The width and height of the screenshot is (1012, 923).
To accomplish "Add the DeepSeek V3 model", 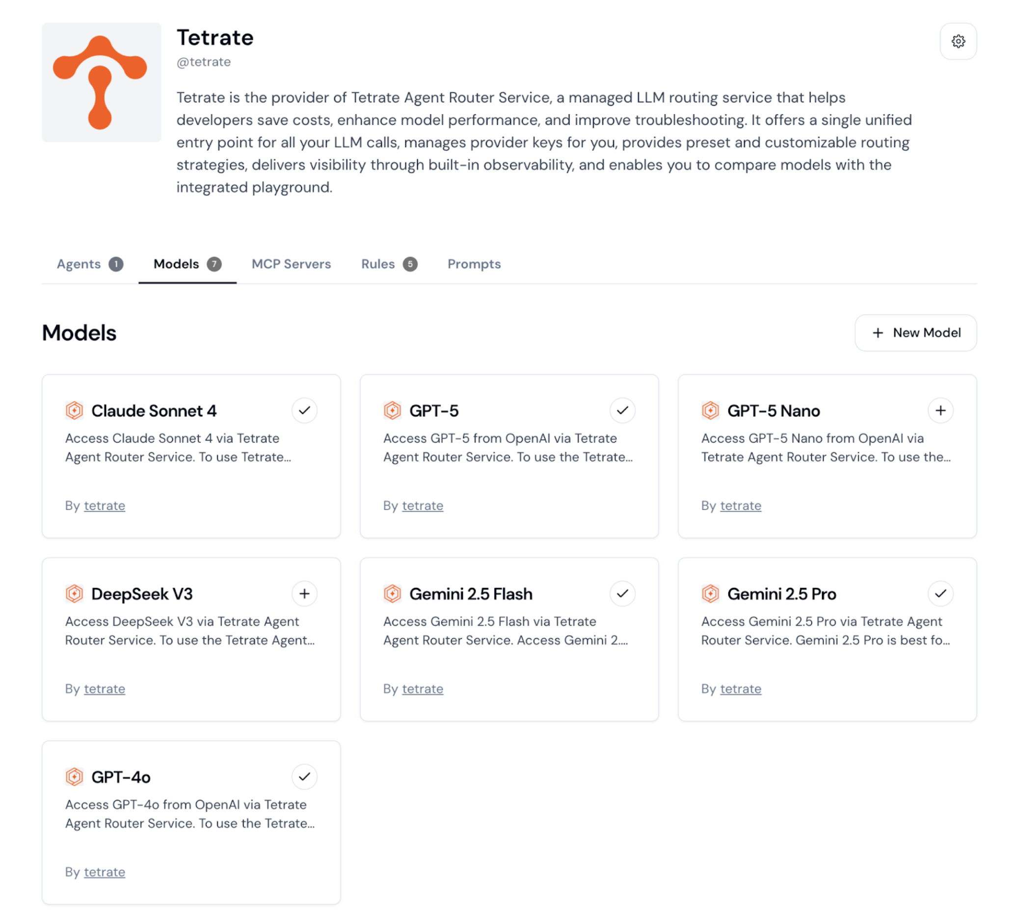I will (304, 593).
